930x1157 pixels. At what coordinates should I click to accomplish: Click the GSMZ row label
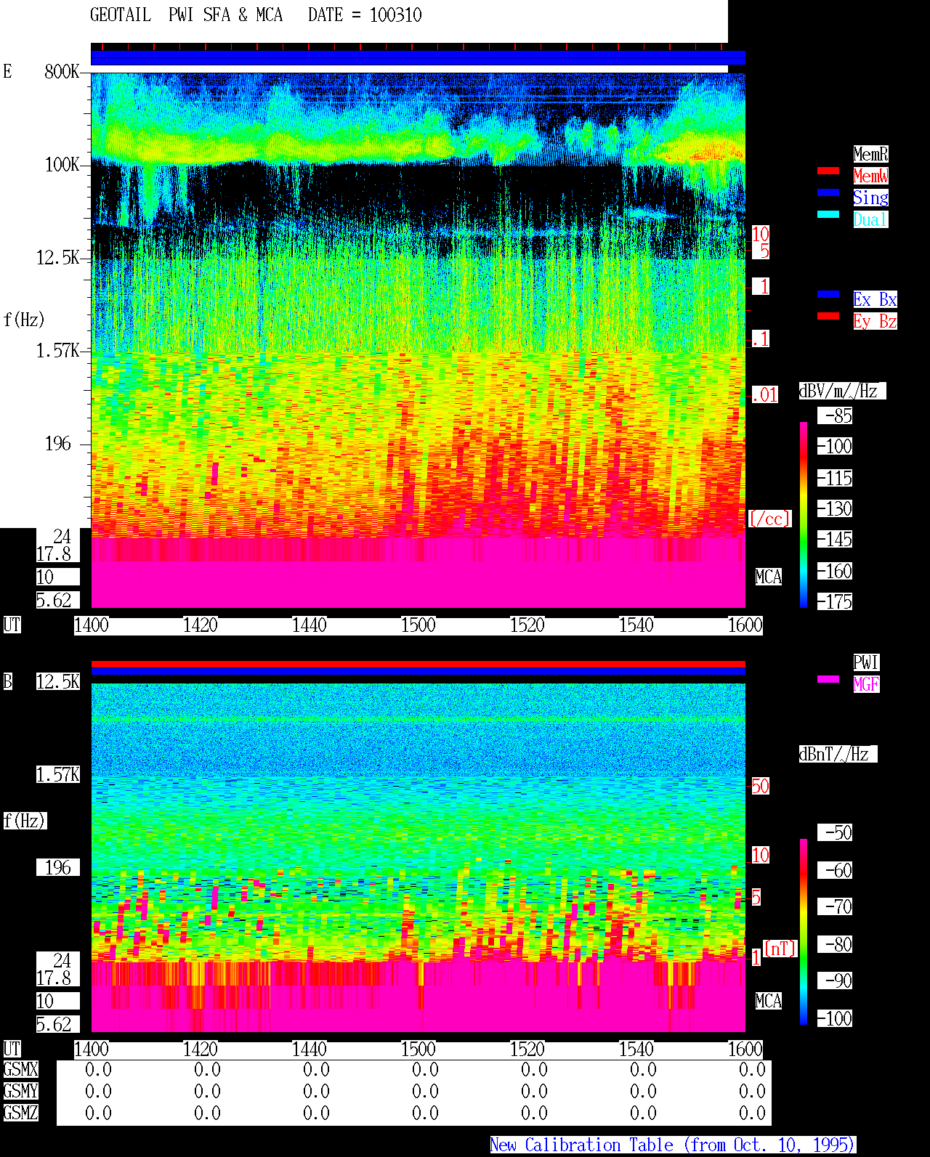20,1113
